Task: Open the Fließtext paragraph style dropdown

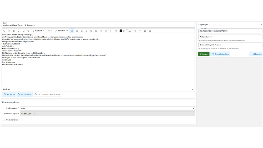Action: point(38,31)
